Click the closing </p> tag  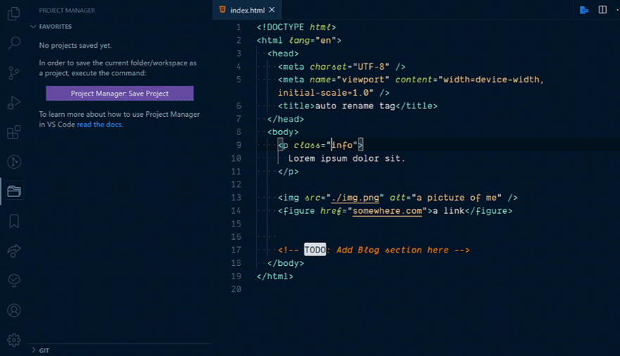click(288, 171)
